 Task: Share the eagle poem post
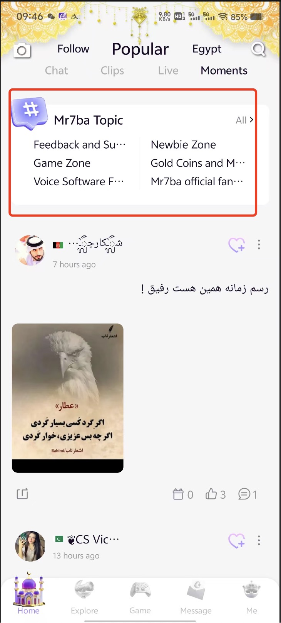tap(22, 494)
